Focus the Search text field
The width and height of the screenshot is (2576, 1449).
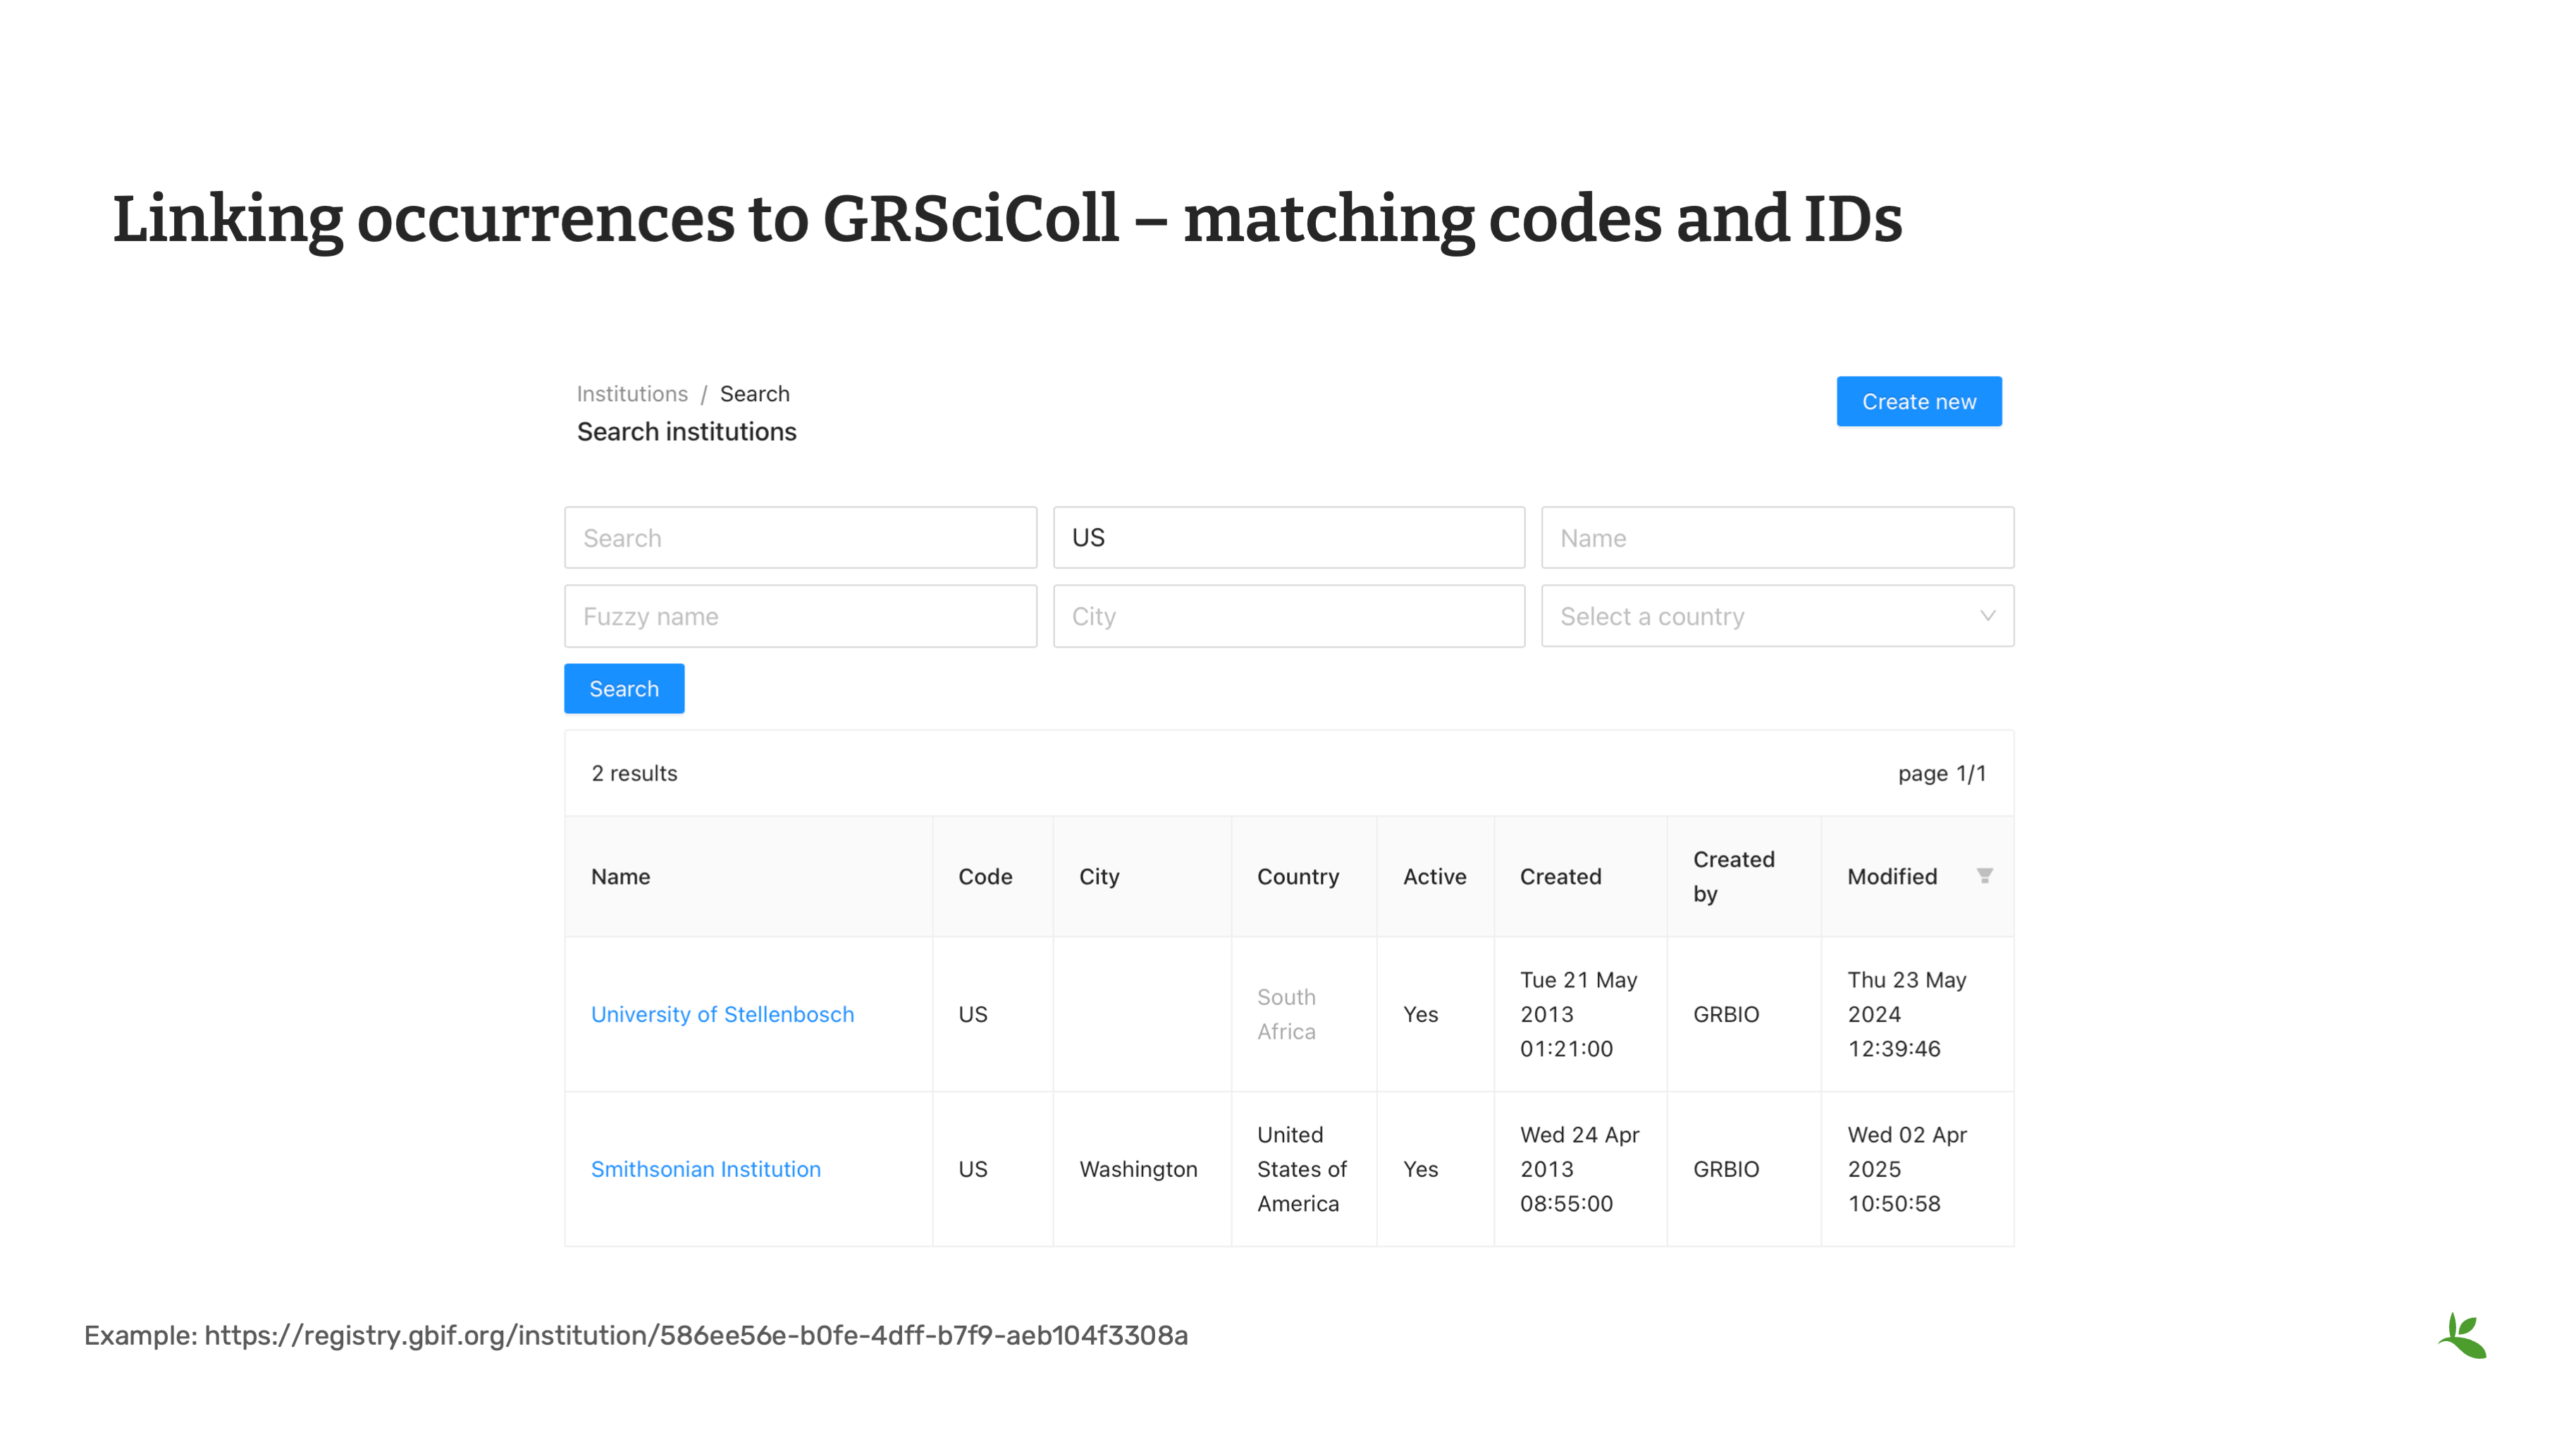(800, 538)
